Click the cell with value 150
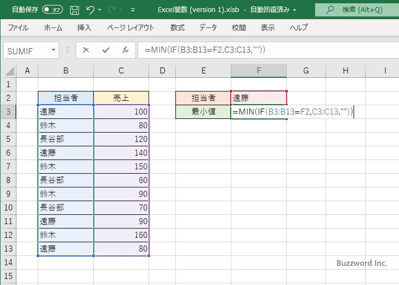Image resolution: width=399 pixels, height=285 pixels. pyautogui.click(x=121, y=167)
